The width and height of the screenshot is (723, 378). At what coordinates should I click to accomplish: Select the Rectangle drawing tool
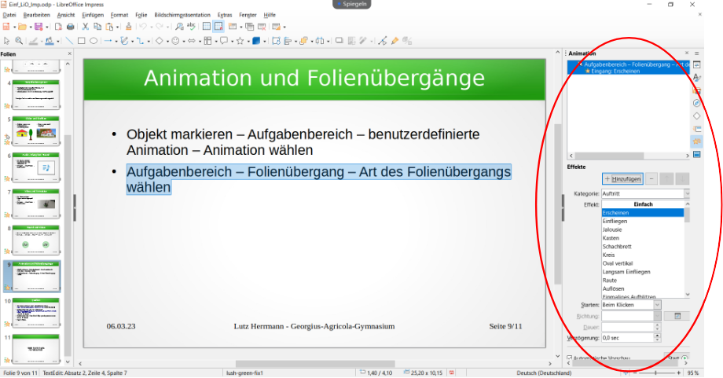81,40
